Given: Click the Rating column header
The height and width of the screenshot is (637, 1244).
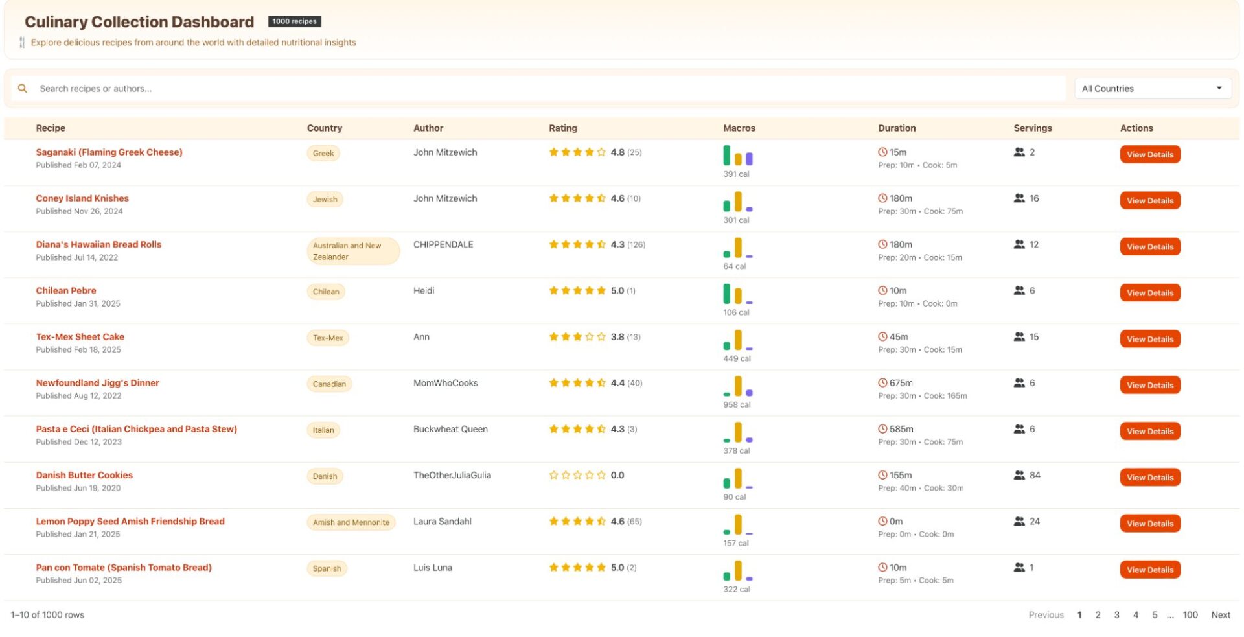Looking at the screenshot, I should pos(562,128).
